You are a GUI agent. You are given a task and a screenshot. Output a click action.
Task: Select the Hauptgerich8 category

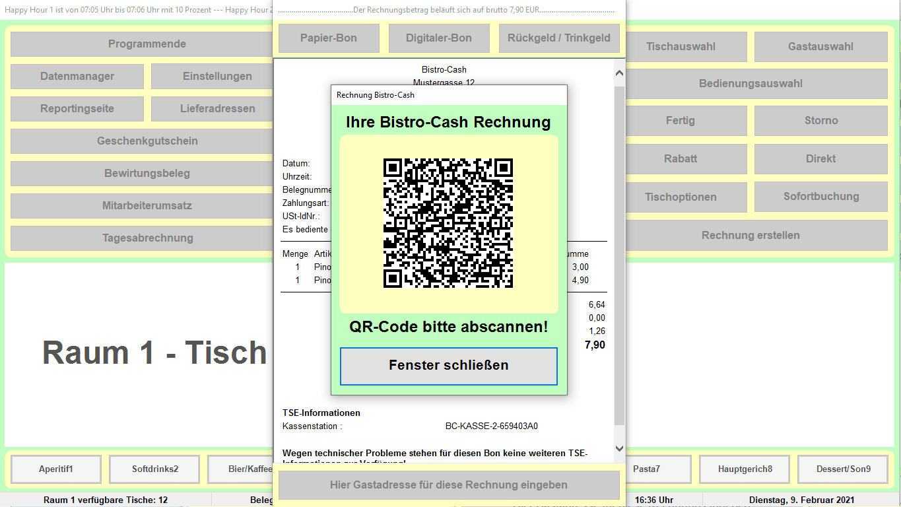pyautogui.click(x=745, y=469)
